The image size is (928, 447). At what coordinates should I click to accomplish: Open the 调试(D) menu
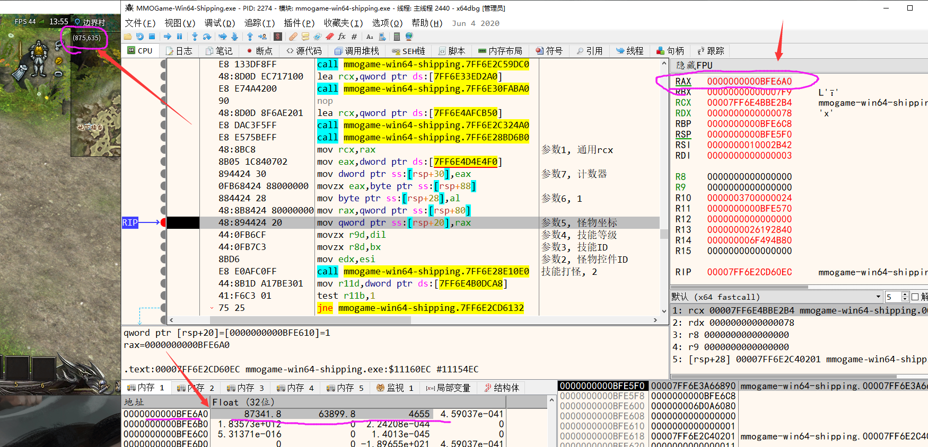(220, 23)
